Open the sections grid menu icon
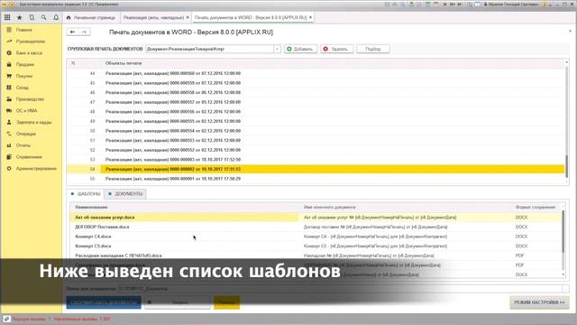This screenshot has width=577, height=325. [x=7, y=17]
